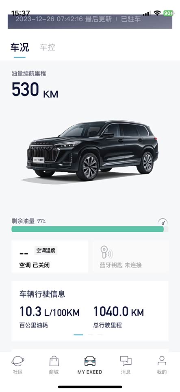Switch to the 车控 tab
The image size is (180, 392).
pyautogui.click(x=48, y=47)
